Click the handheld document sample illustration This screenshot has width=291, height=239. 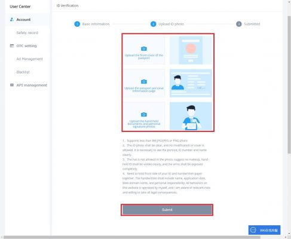click(x=191, y=116)
